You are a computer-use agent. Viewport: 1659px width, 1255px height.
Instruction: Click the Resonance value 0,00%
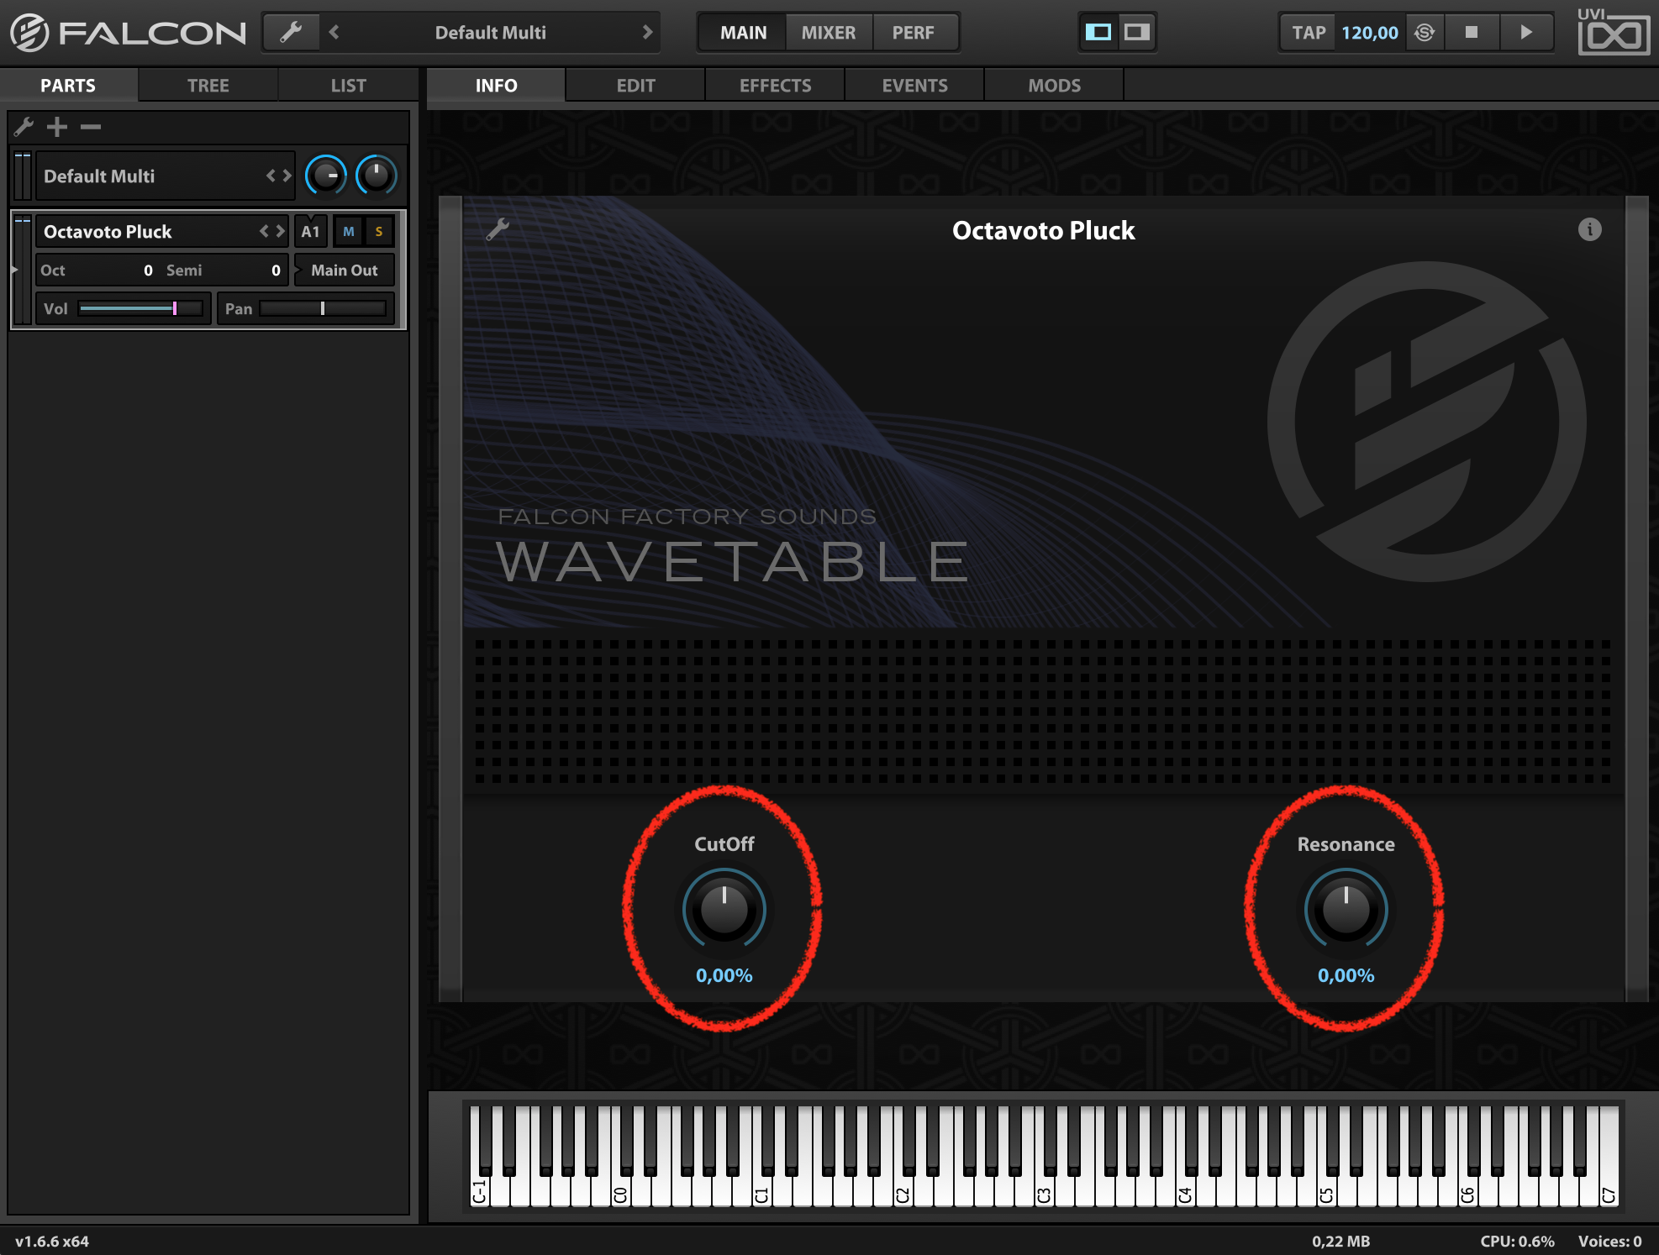[1346, 975]
